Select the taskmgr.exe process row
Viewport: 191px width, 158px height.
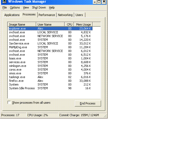click(x=17, y=77)
